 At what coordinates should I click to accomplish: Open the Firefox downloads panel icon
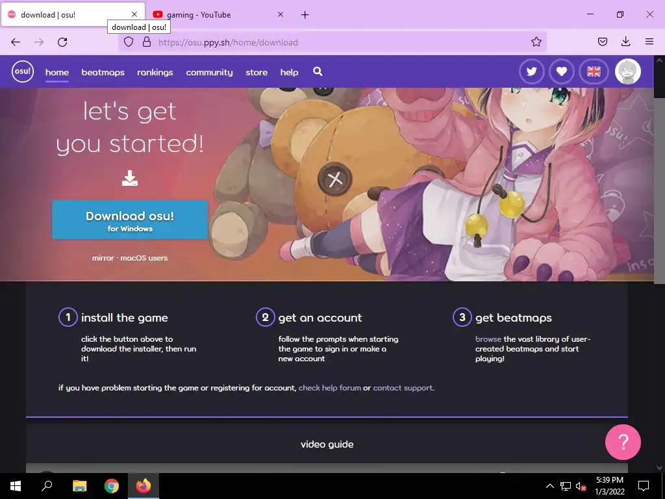pyautogui.click(x=625, y=42)
